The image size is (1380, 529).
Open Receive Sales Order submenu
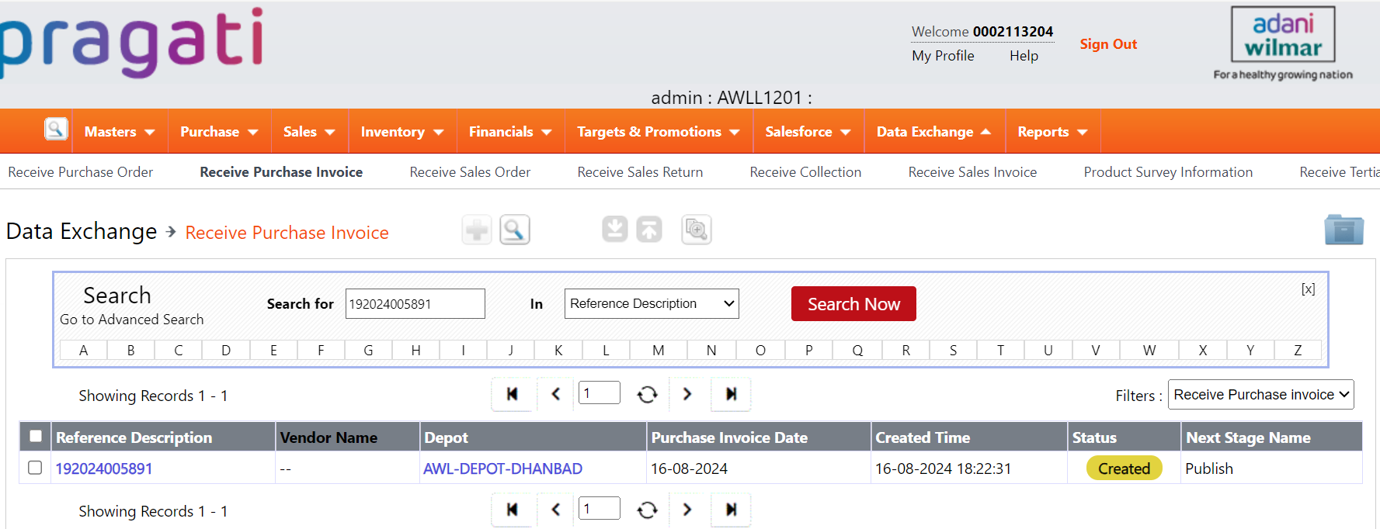click(470, 172)
